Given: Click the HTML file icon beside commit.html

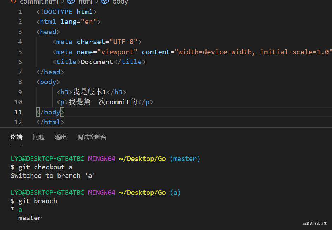Looking at the screenshot, I should point(13,1).
